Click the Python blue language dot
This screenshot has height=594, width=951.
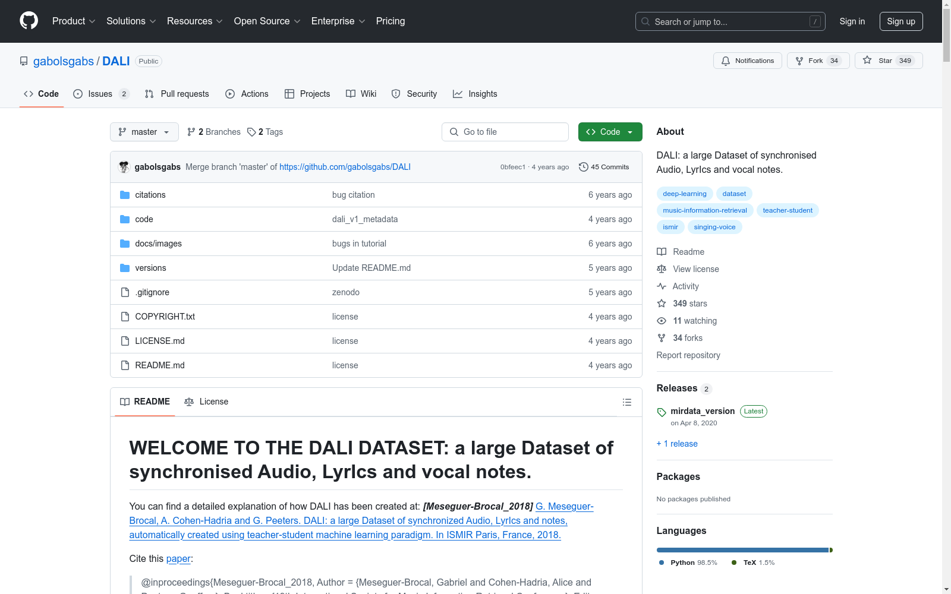(662, 563)
